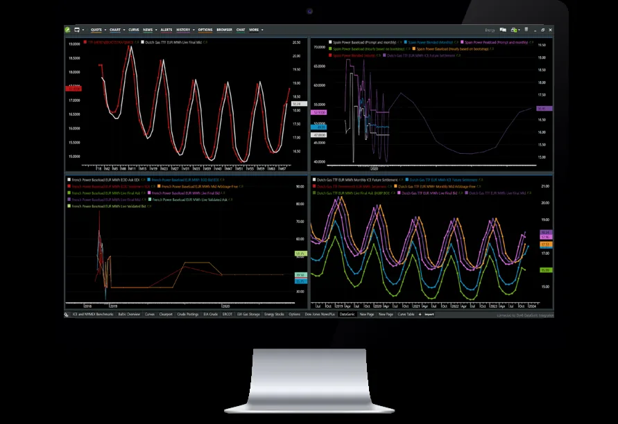Open the ALERTS menu
This screenshot has width=618, height=424.
[166, 30]
